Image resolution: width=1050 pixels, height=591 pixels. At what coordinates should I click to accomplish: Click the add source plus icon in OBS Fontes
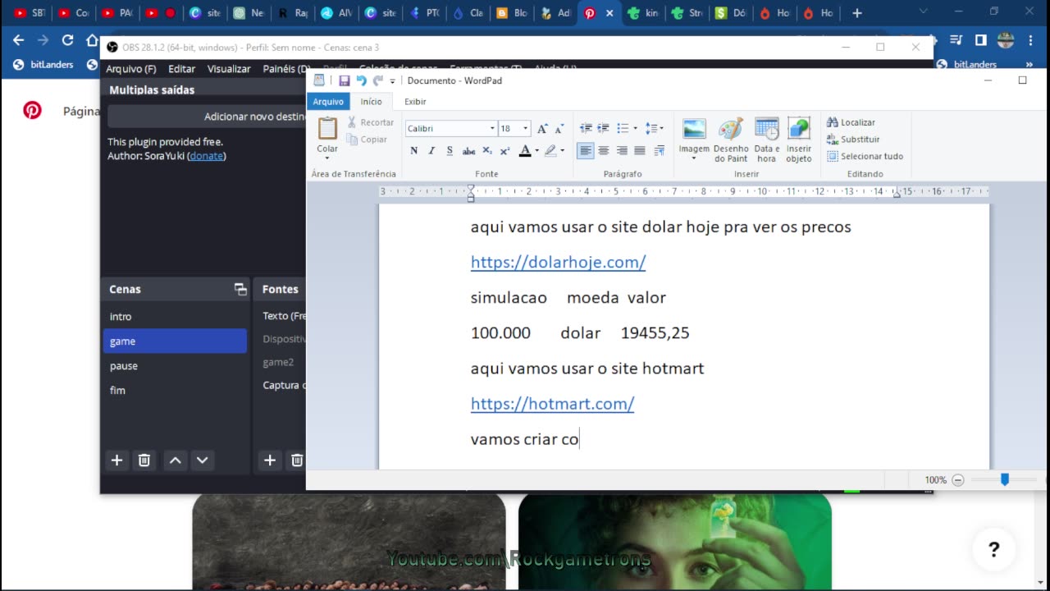pos(269,460)
